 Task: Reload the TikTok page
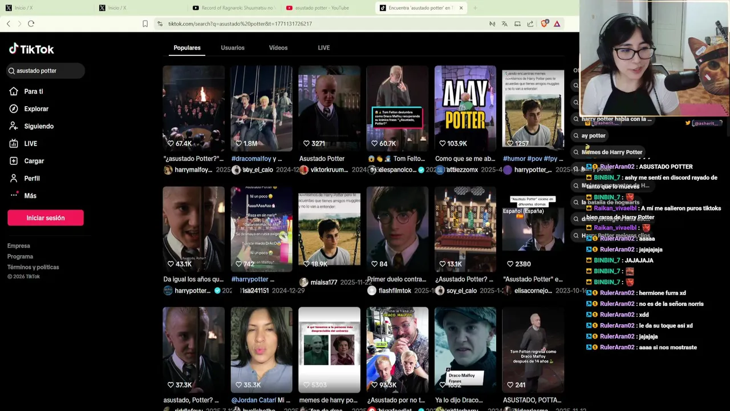coord(31,23)
